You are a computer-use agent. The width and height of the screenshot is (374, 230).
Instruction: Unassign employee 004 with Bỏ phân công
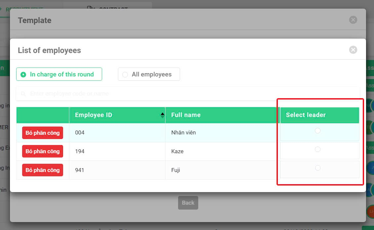(x=43, y=133)
